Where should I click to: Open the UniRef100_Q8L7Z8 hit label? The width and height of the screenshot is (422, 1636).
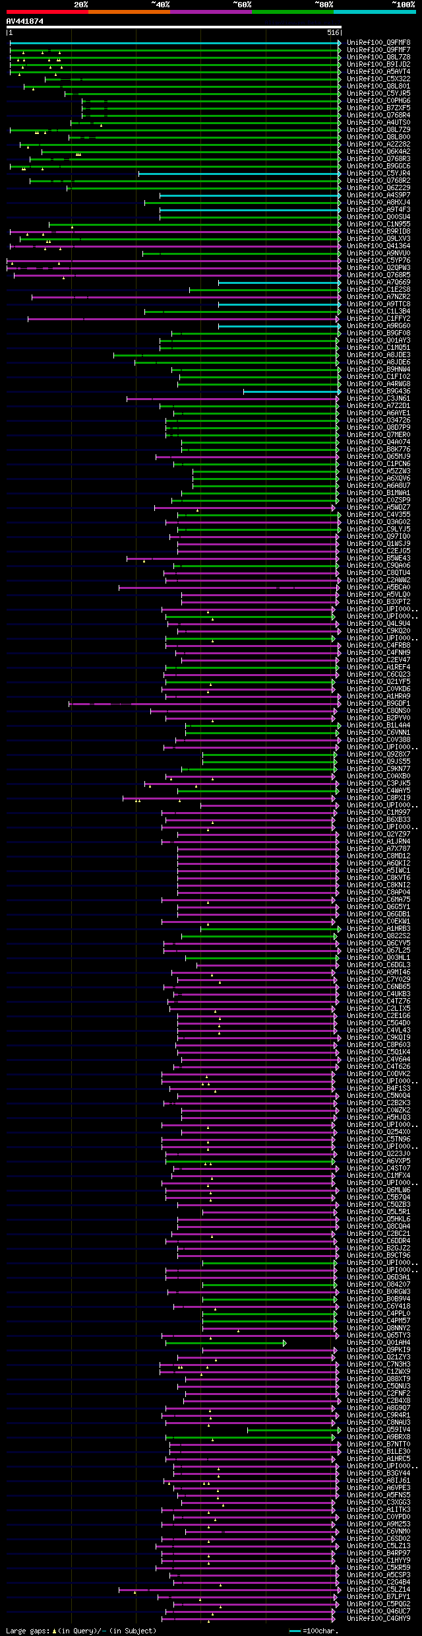pos(378,57)
